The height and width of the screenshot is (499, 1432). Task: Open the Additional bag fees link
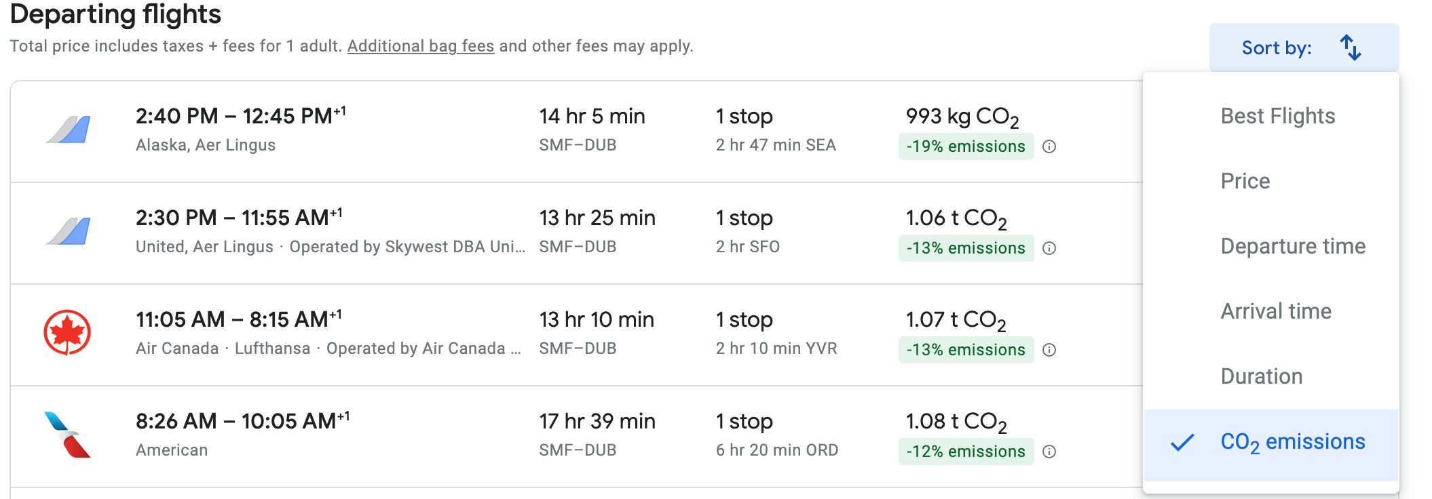click(x=420, y=46)
